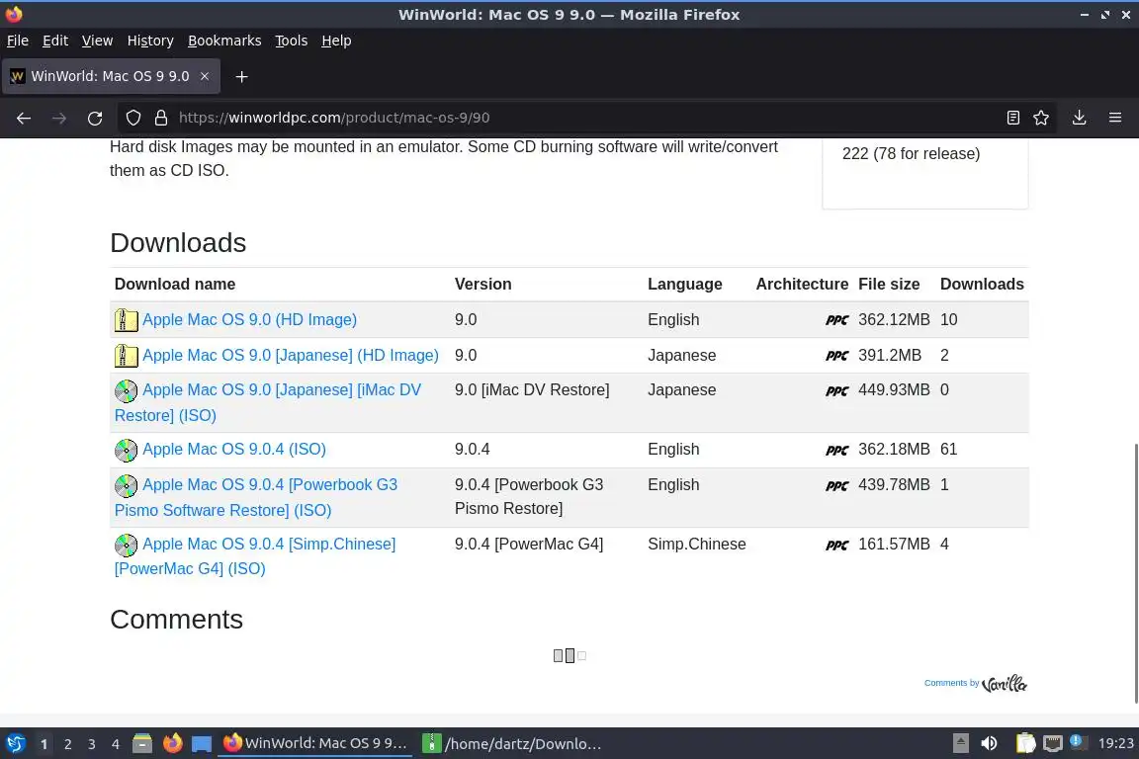Open the File menu

coord(18,41)
